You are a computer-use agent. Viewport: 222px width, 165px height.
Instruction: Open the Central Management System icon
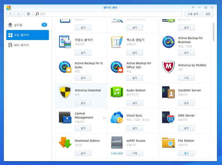click(x=65, y=117)
